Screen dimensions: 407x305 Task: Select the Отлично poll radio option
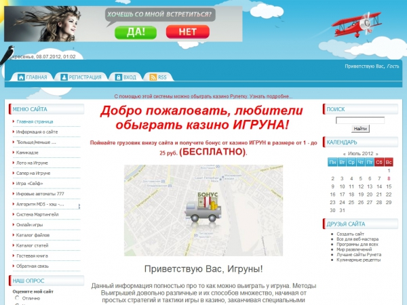17,298
